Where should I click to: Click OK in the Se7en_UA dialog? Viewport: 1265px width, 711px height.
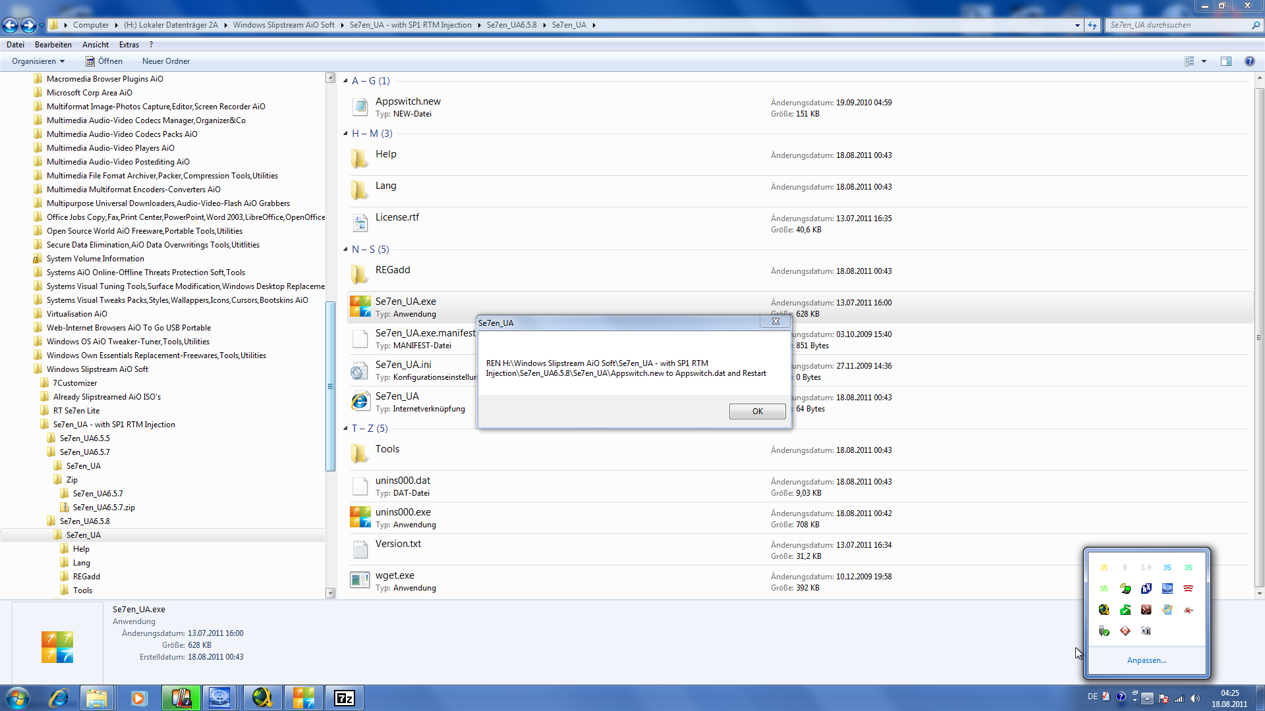[x=757, y=411]
